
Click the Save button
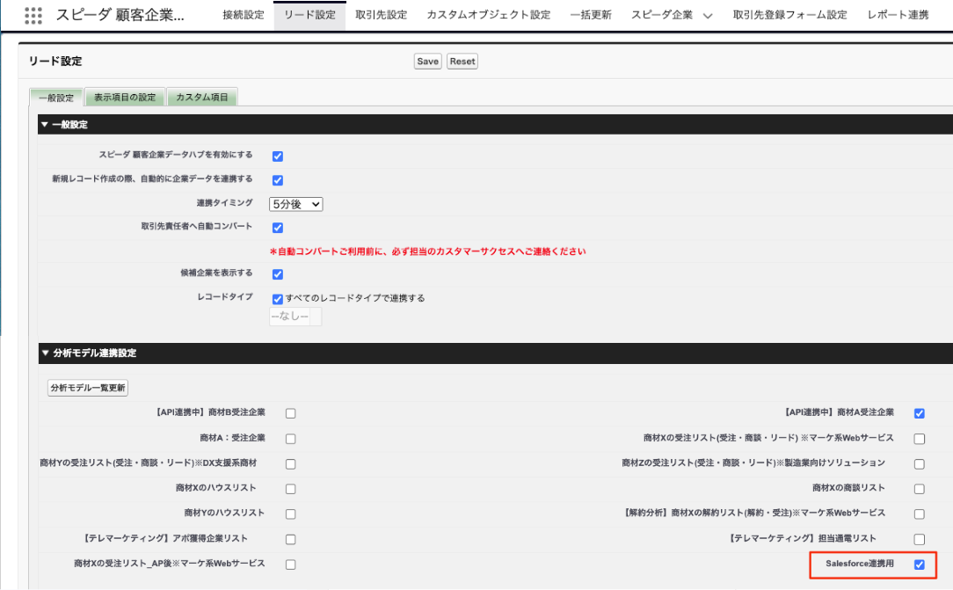(427, 61)
